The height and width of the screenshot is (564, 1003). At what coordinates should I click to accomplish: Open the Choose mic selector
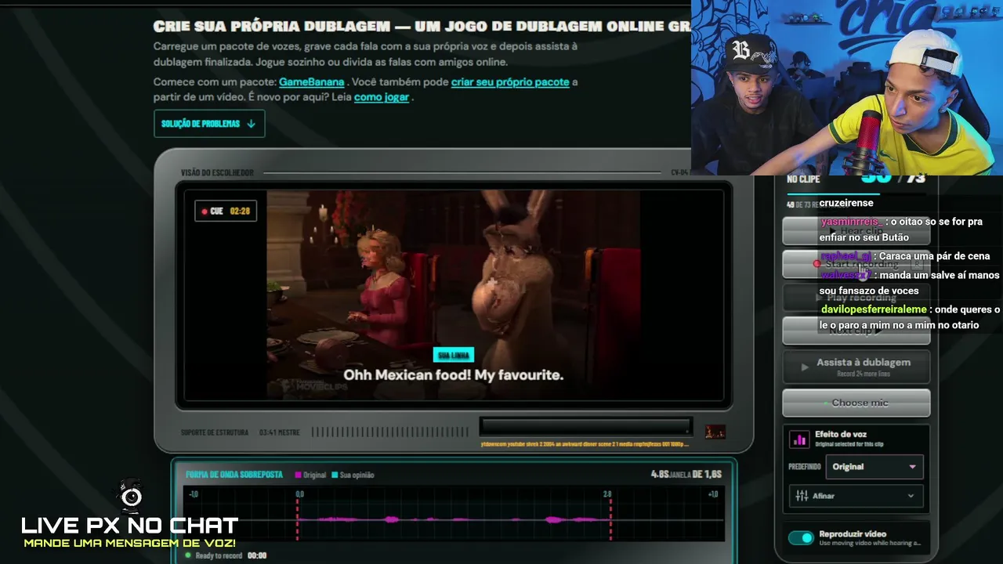point(856,403)
